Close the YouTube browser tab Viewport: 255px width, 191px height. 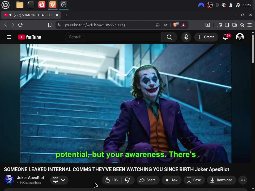(x=57, y=15)
